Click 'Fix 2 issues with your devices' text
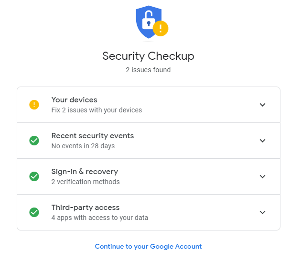Image resolution: width=301 pixels, height=263 pixels. [97, 110]
